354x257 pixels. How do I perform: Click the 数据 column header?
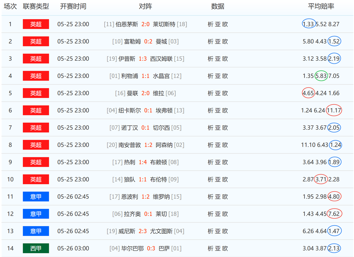(x=218, y=6)
